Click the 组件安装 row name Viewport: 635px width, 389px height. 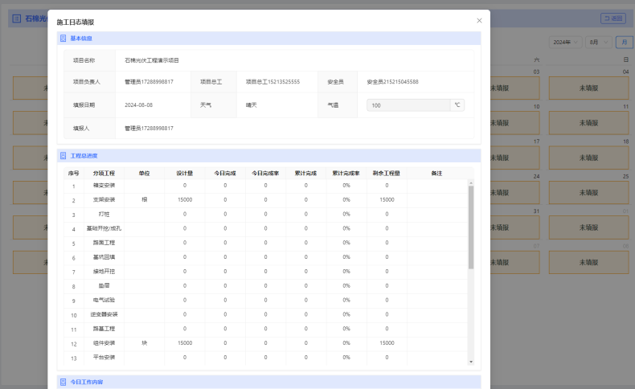pos(104,343)
